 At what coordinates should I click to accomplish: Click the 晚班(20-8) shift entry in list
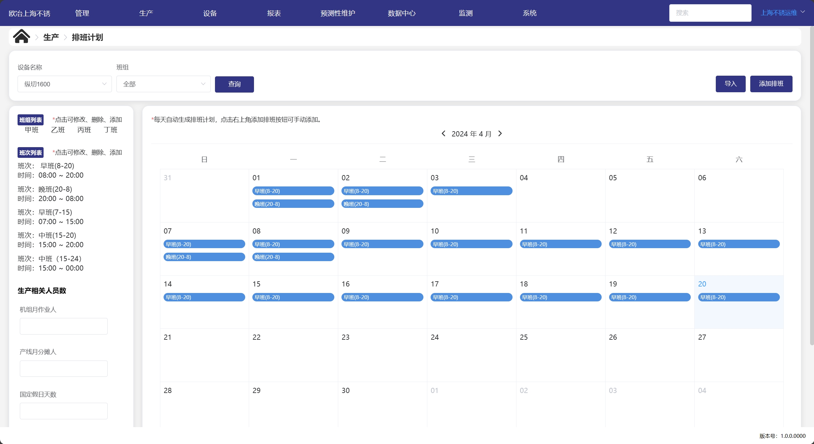tap(50, 194)
